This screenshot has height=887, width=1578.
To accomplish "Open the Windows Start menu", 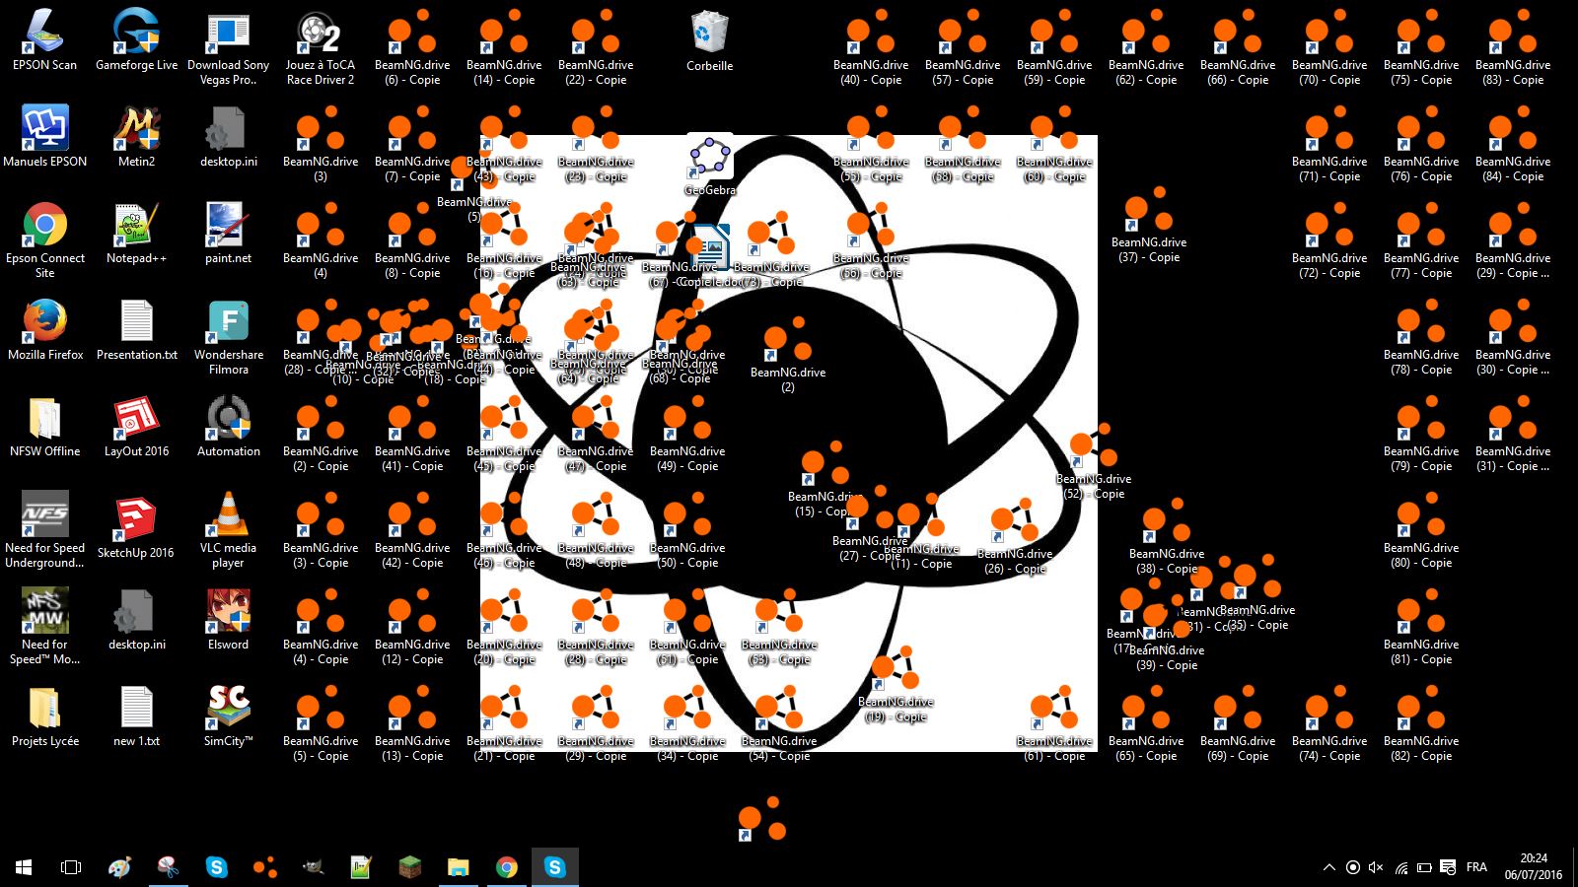I will tap(24, 867).
